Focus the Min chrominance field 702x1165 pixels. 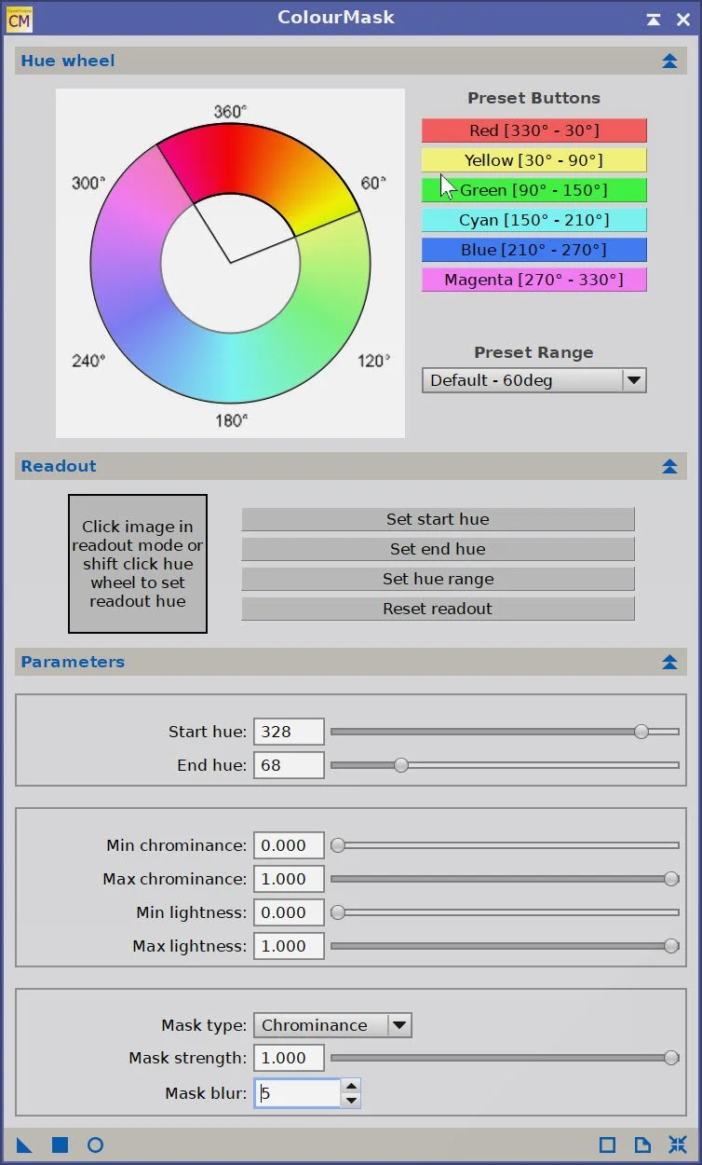point(289,845)
